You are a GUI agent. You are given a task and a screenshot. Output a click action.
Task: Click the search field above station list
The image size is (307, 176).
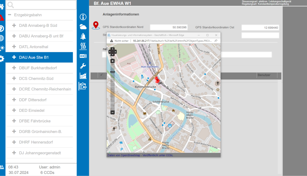41,5
